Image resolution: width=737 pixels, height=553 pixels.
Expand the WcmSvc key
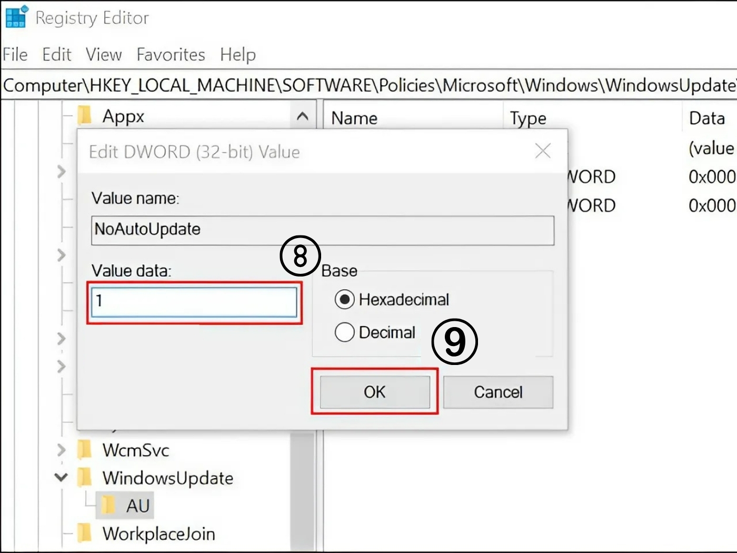[x=62, y=450]
